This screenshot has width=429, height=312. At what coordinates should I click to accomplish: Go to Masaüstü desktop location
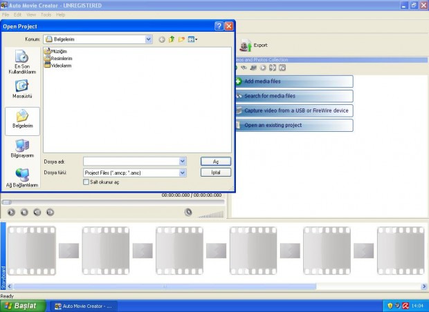point(22,89)
